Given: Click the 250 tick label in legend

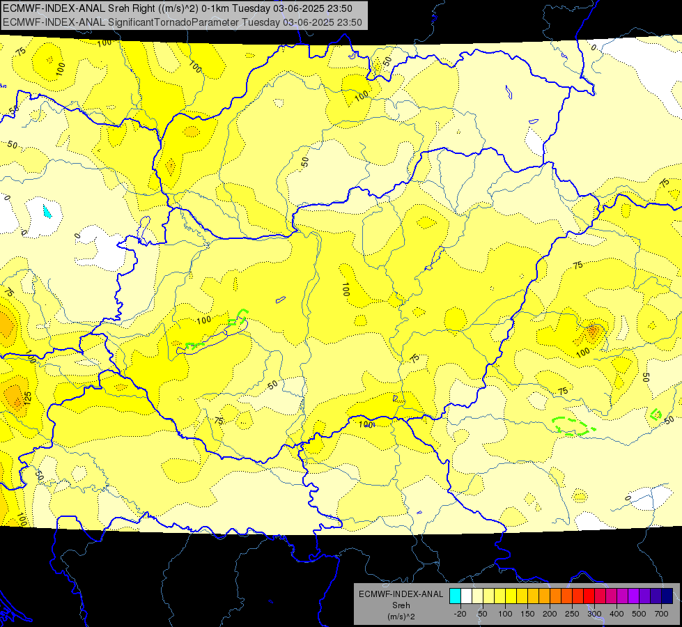Looking at the screenshot, I should [x=572, y=614].
